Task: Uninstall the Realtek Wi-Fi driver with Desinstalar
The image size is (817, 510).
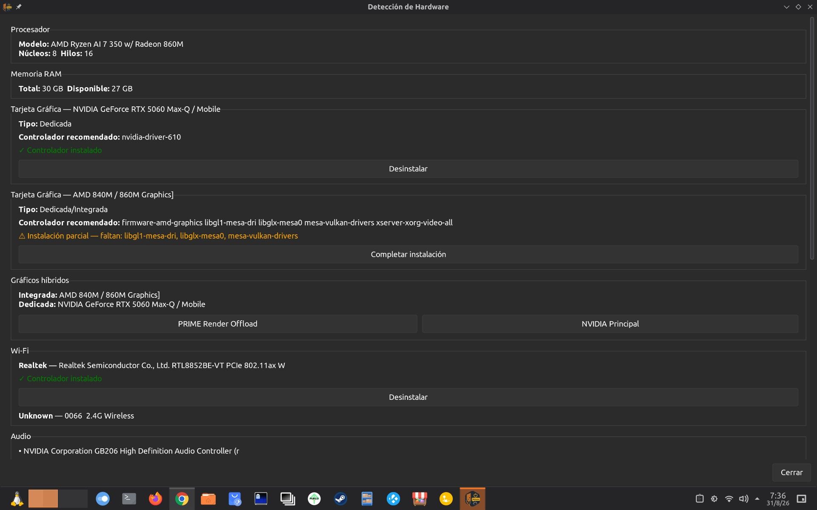Action: [408, 397]
